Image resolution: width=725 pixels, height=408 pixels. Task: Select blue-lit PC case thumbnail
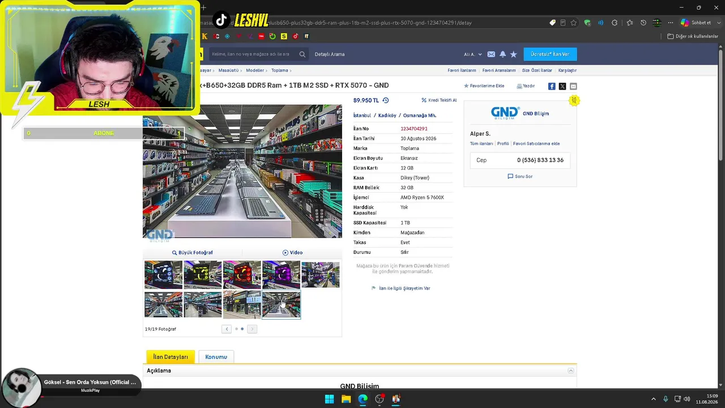pos(164,274)
